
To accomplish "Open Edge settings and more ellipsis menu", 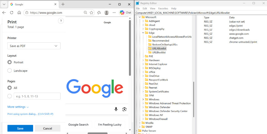I will pos(114,13).
